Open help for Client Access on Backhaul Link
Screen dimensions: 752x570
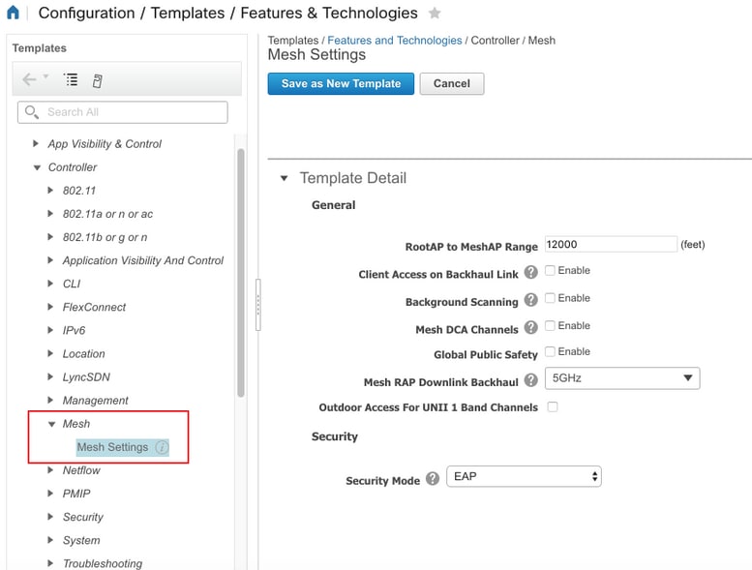tap(530, 272)
